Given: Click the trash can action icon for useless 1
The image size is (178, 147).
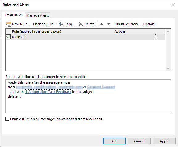Looking at the screenshot, I should pyautogui.click(x=155, y=37).
